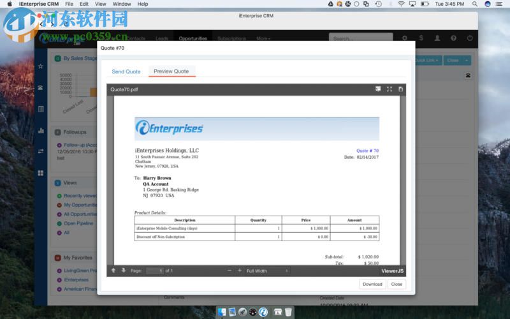This screenshot has width=510, height=319.
Task: Click the phone icon on right panel
Action: 468,75
